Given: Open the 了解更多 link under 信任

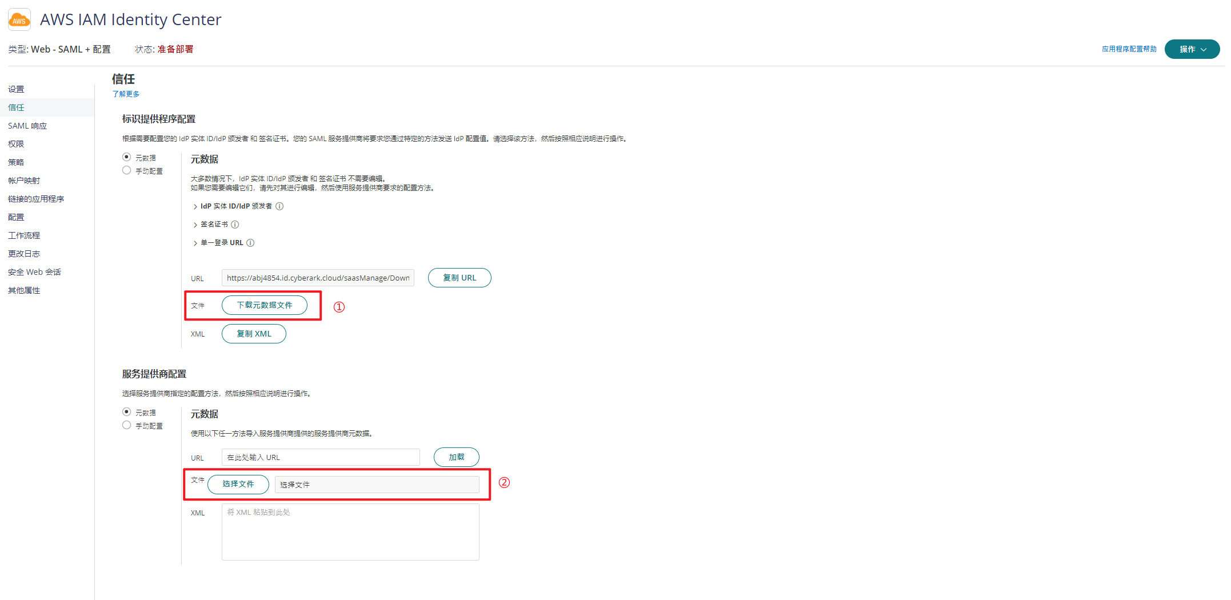Looking at the screenshot, I should 126,94.
